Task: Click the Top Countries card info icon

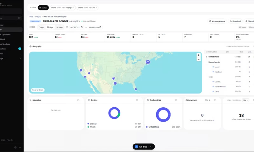Action: (176, 100)
